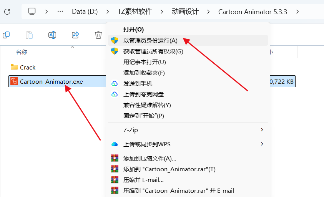Navigate to Data (D:) breadcrumb
This screenshot has height=197, width=324.
tap(85, 12)
